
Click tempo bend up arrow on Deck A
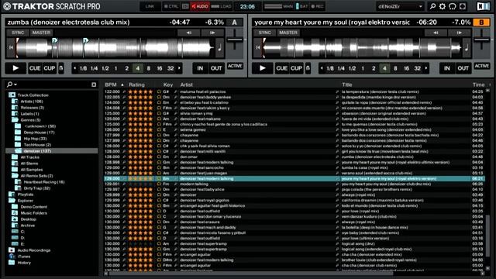coord(212,33)
